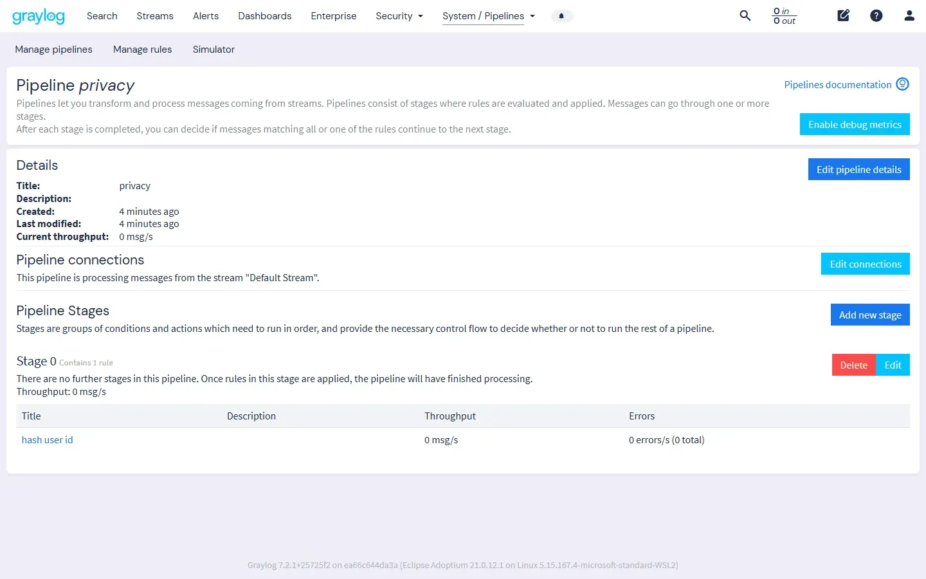Open the Alerts menu item
The image size is (926, 579).
tap(206, 16)
